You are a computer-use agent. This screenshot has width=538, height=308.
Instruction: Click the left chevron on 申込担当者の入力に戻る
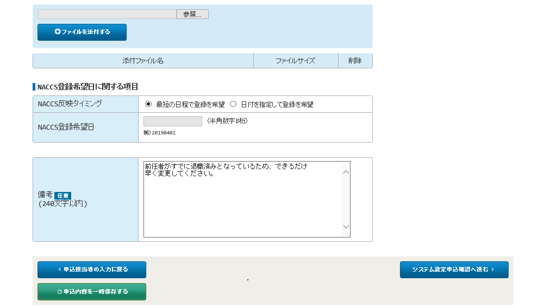tap(59, 269)
